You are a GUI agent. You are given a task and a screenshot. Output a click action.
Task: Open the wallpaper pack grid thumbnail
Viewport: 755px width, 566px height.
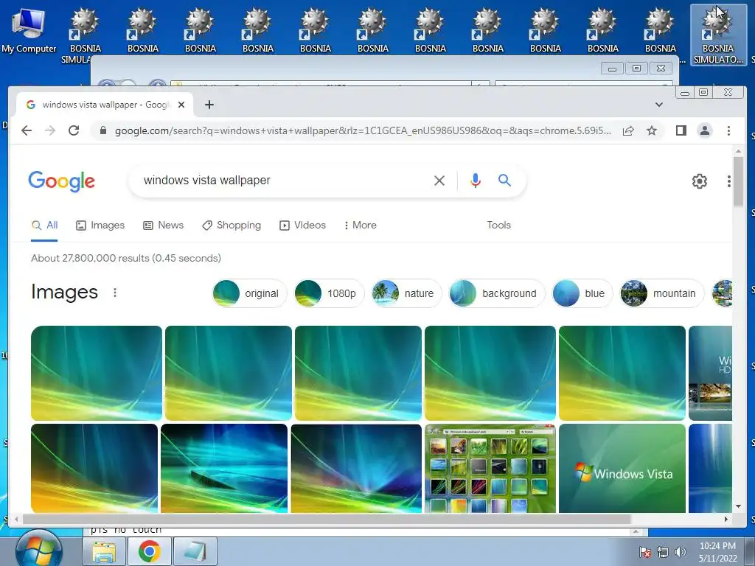[490, 468]
